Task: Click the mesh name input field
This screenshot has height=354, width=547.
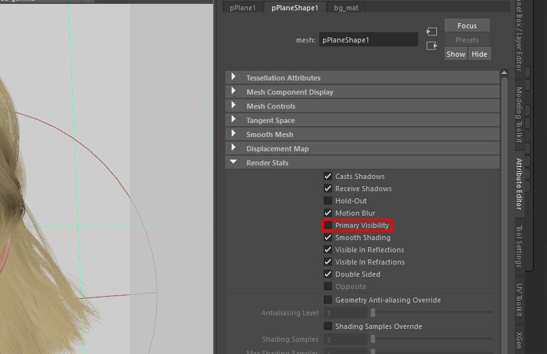Action: click(368, 40)
